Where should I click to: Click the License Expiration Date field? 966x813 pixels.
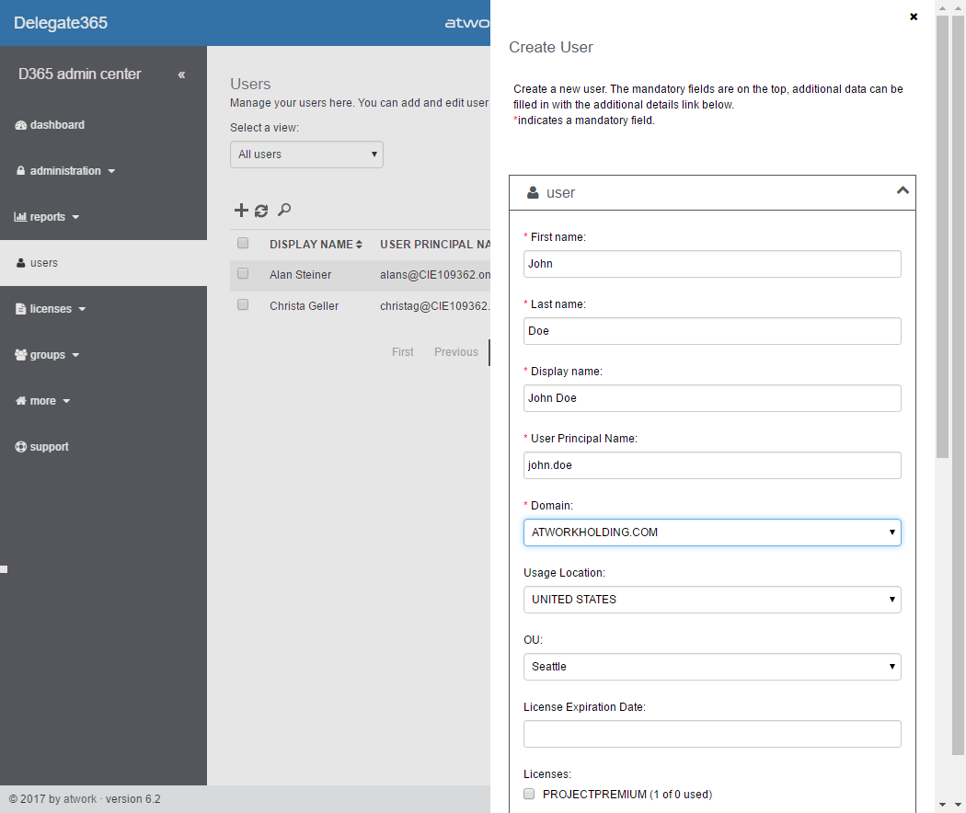pos(712,734)
